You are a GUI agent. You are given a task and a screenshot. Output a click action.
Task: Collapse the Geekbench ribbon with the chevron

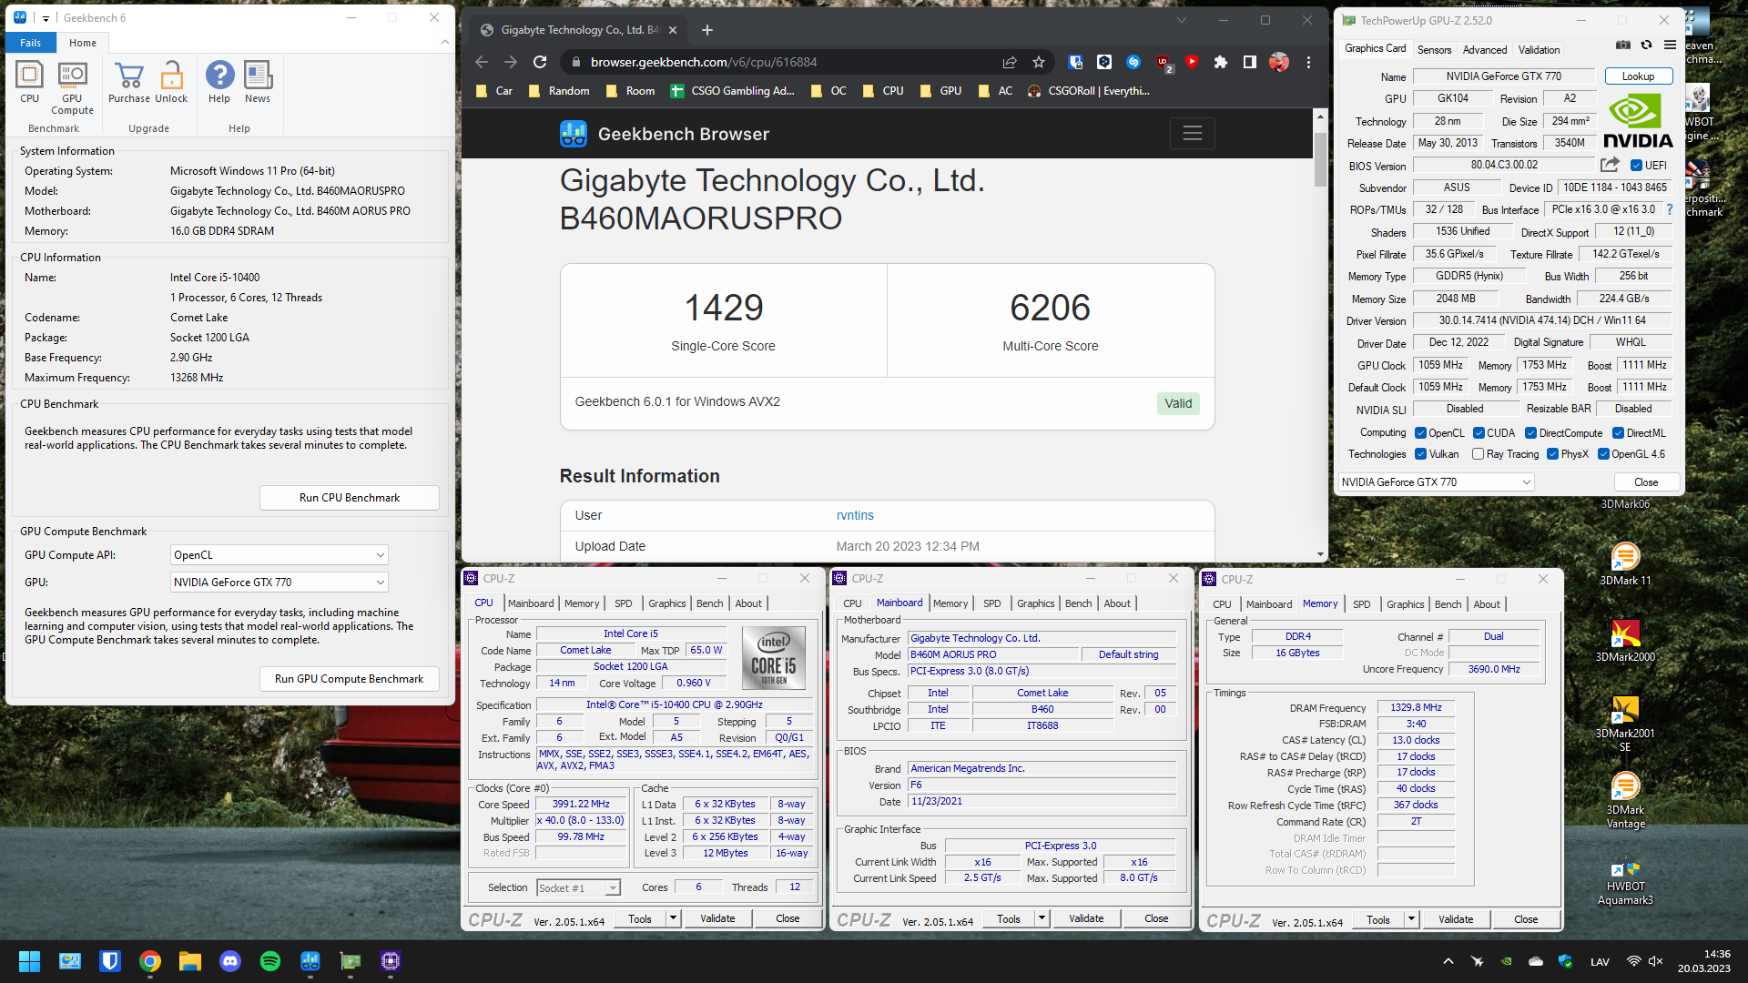pyautogui.click(x=444, y=42)
